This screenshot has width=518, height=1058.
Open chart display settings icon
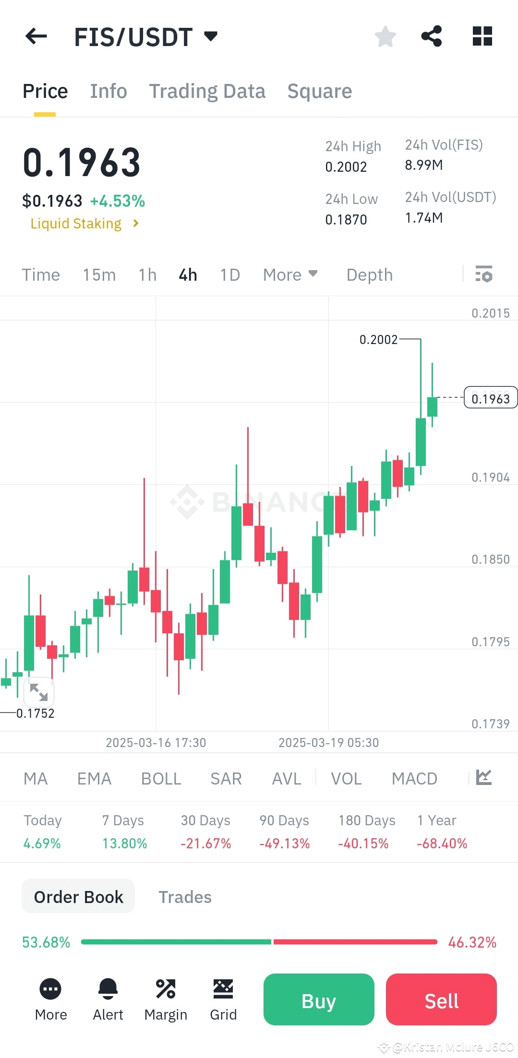pyautogui.click(x=484, y=274)
